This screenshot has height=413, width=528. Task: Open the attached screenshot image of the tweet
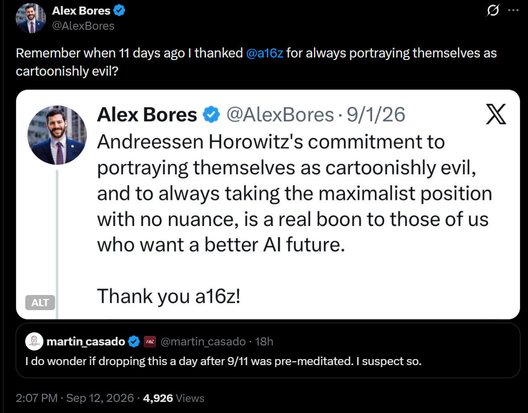tap(268, 204)
